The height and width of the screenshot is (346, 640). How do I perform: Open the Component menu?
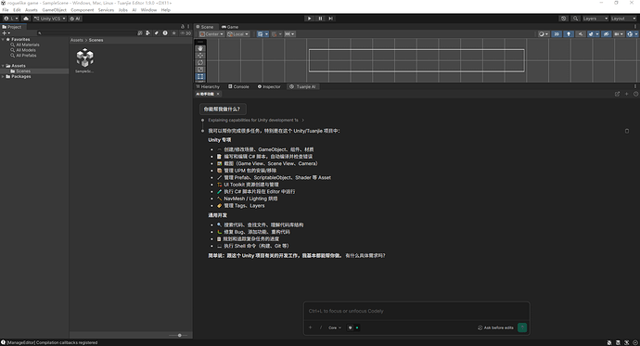82,10
